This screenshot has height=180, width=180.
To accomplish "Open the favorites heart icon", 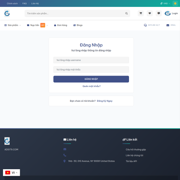I will pyautogui.click(x=150, y=13).
